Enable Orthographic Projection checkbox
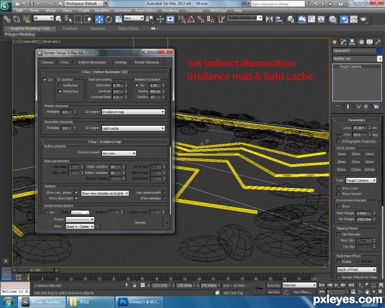Image resolution: width=385 pixels, height=308 pixels. tap(339, 141)
